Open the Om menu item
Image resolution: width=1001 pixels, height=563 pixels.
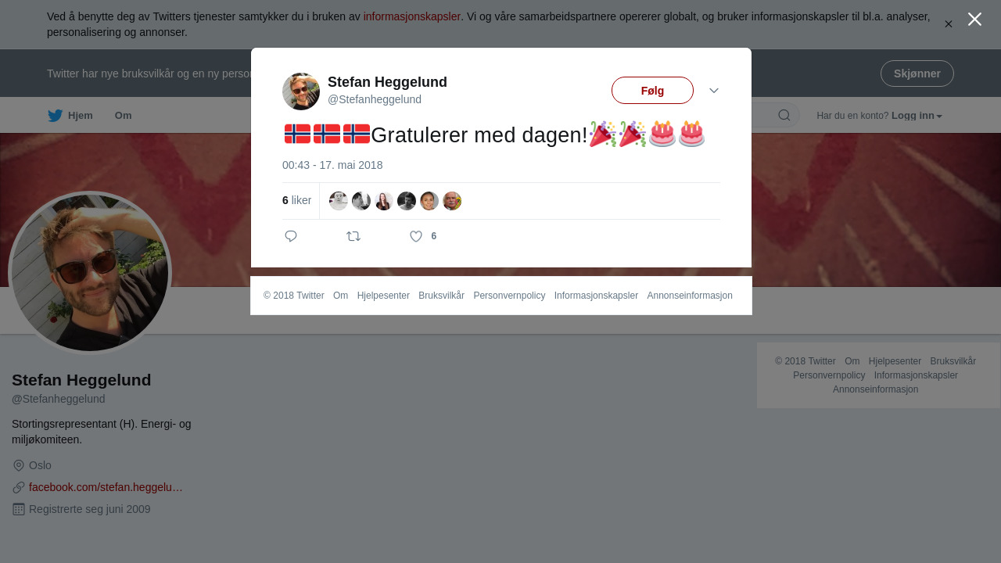point(123,116)
